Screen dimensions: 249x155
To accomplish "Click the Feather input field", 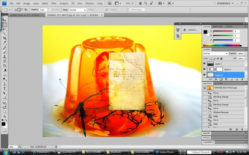I will coord(43,10).
